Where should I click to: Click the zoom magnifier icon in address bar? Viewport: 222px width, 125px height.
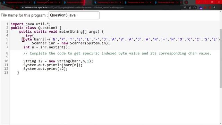pos(185,8)
